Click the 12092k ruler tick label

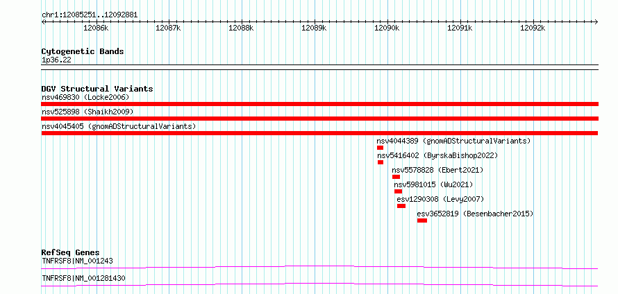click(x=533, y=28)
